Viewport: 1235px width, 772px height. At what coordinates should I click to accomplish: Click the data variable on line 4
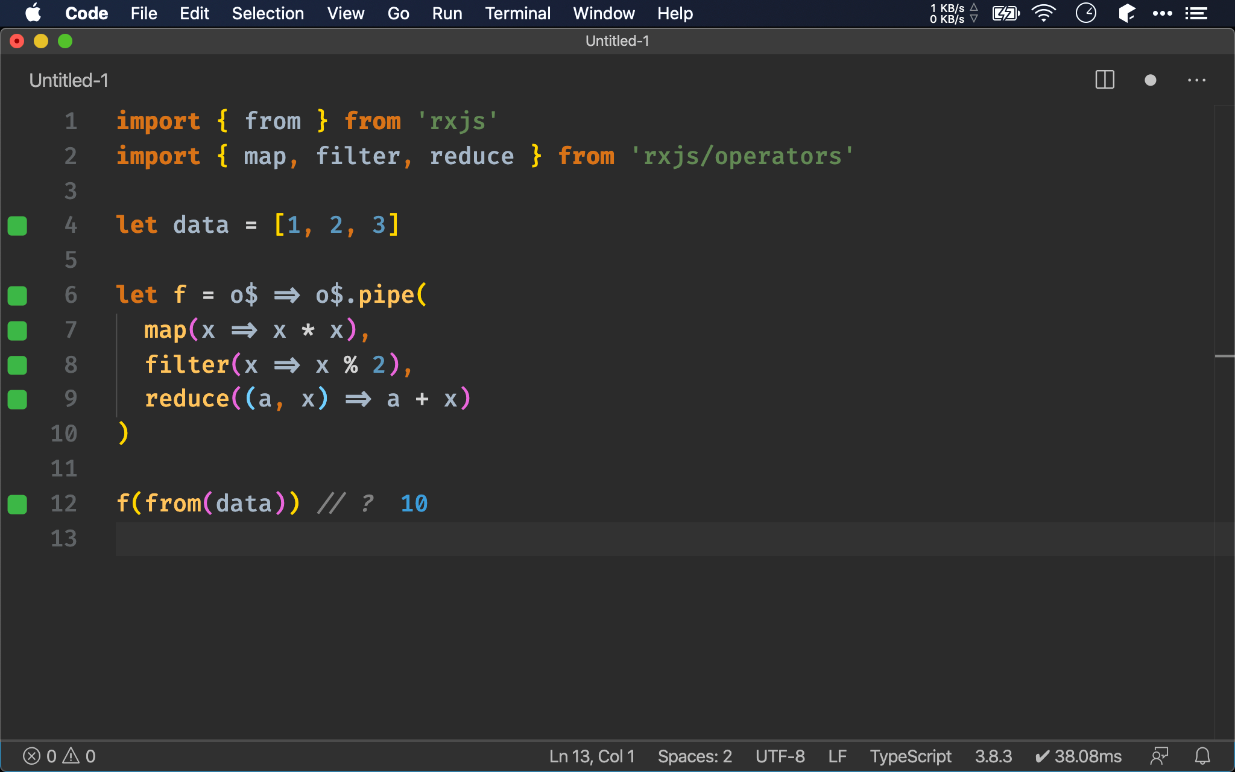pos(201,225)
